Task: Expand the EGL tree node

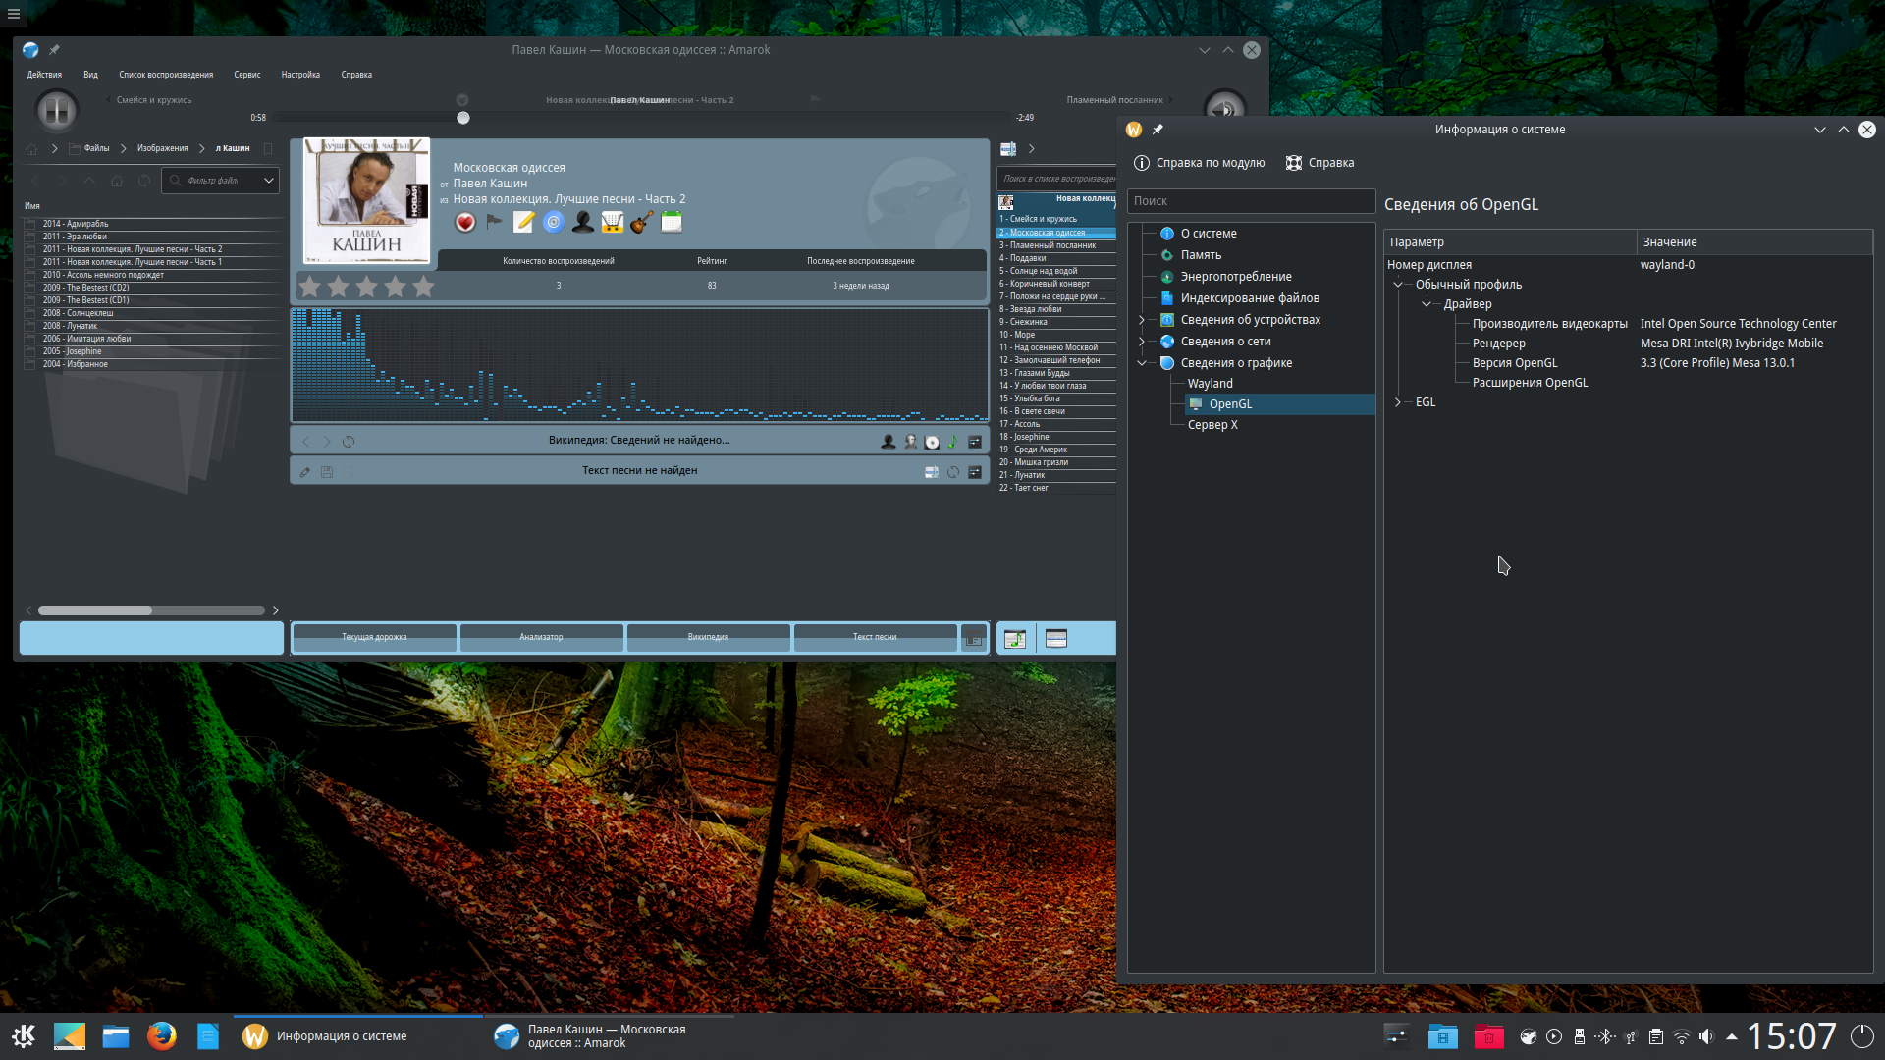Action: [x=1398, y=402]
